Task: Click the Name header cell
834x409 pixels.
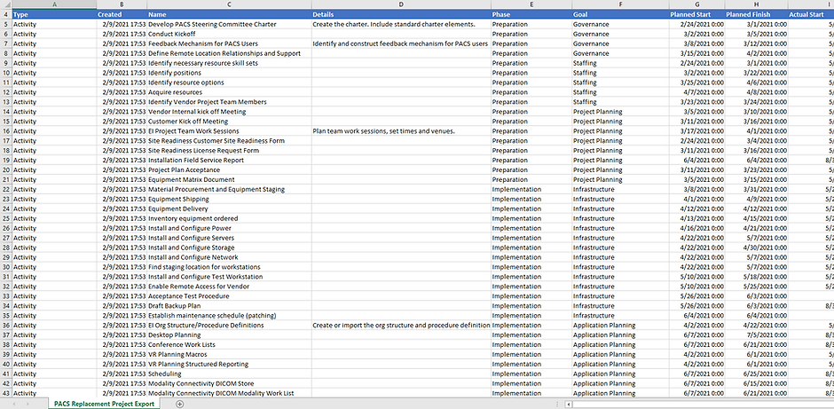Action: coord(229,14)
